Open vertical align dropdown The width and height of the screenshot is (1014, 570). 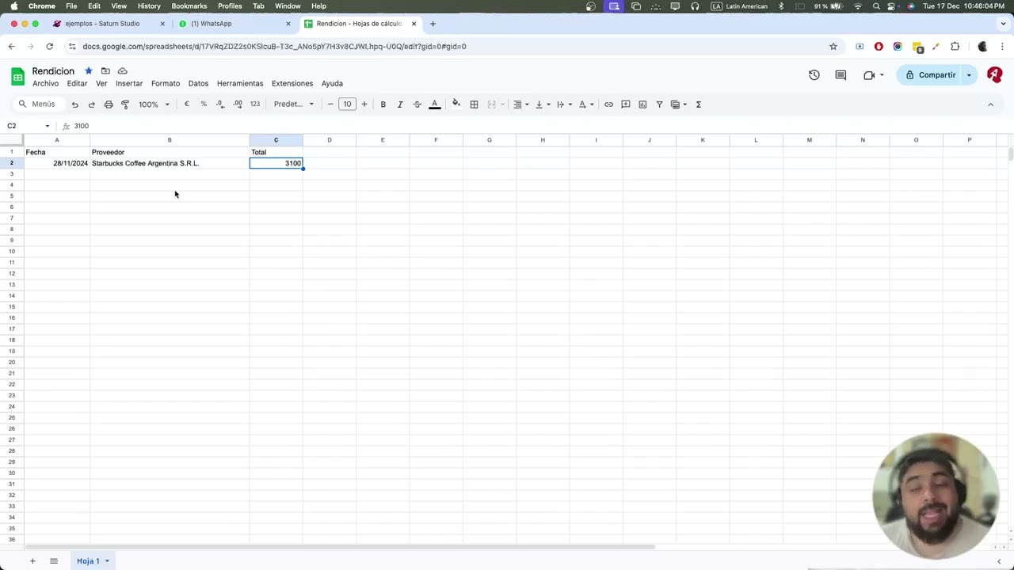tap(543, 104)
